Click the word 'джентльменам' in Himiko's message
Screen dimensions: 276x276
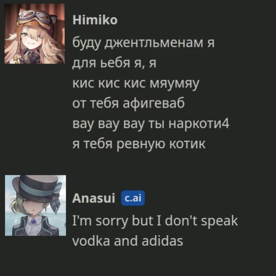154,43
